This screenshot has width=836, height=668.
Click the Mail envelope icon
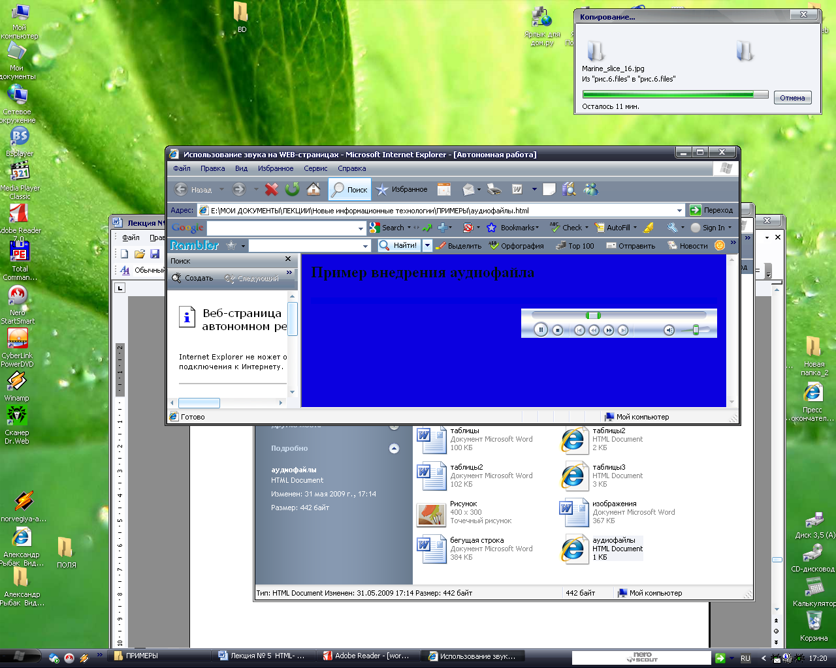pos(468,189)
